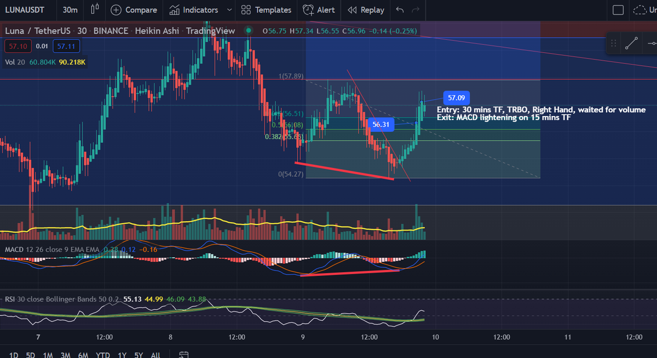Set date range to 5D
This screenshot has height=358, width=657.
point(31,355)
